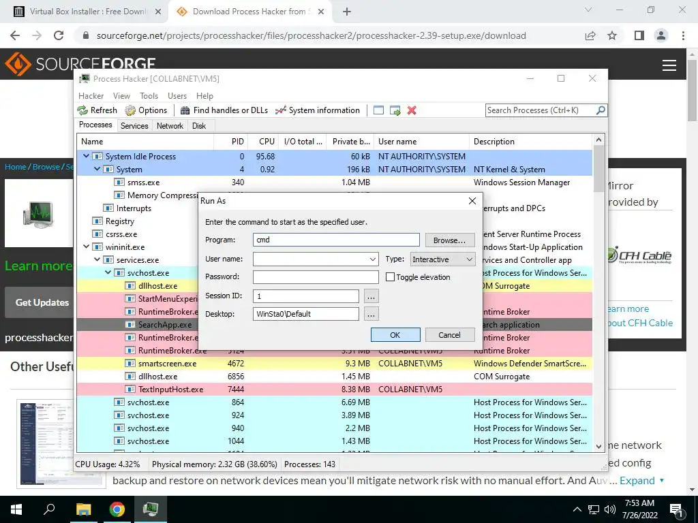The height and width of the screenshot is (523, 698).
Task: Open the Type Interactive dropdown
Action: [442, 259]
